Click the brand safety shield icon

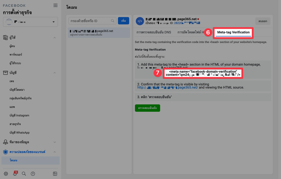pos(6,152)
